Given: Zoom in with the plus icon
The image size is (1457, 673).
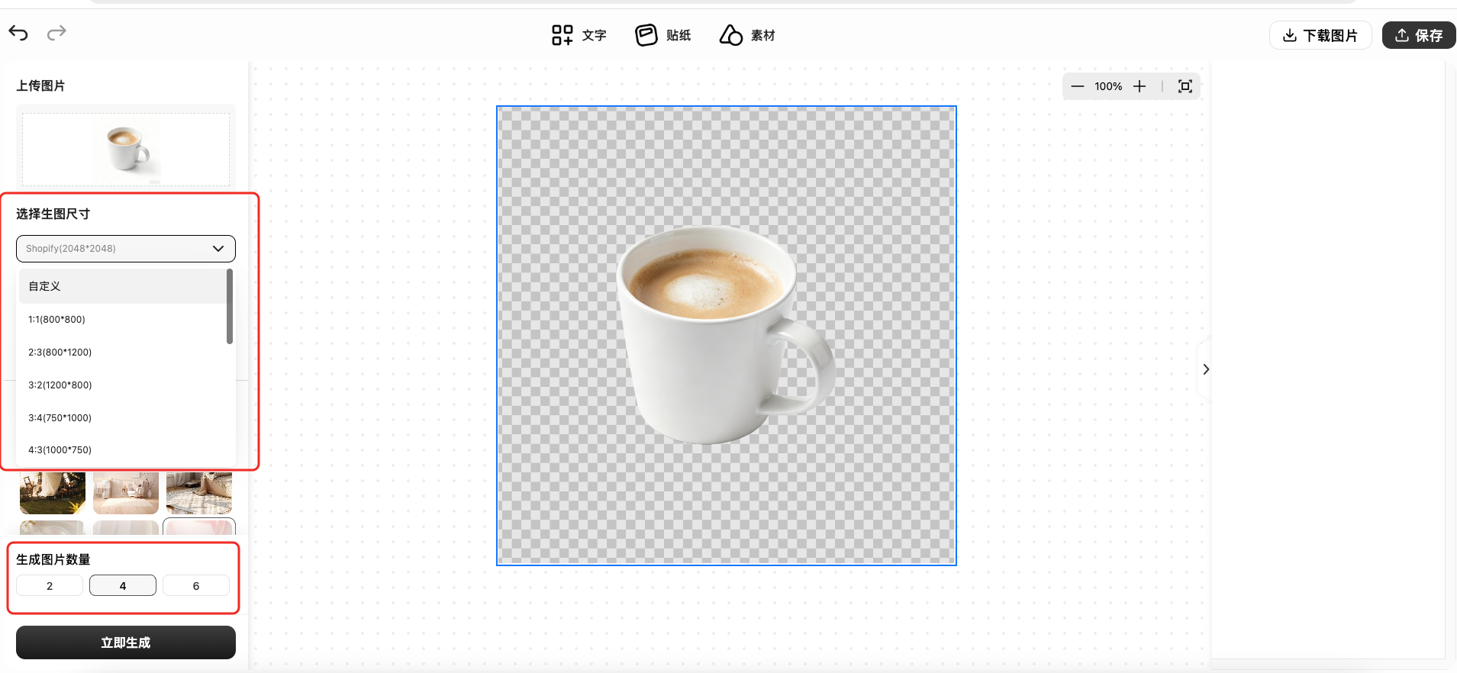Looking at the screenshot, I should (x=1139, y=86).
